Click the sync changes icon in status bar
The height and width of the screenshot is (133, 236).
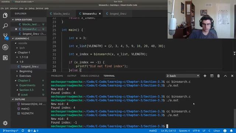pyautogui.click(x=23, y=130)
